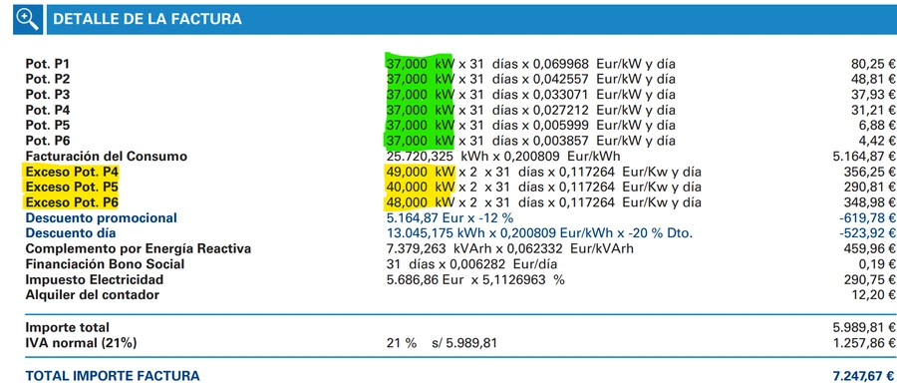Click yellow 48,000 kW excess value
Viewport: 897px width, 383px height.
420,202
